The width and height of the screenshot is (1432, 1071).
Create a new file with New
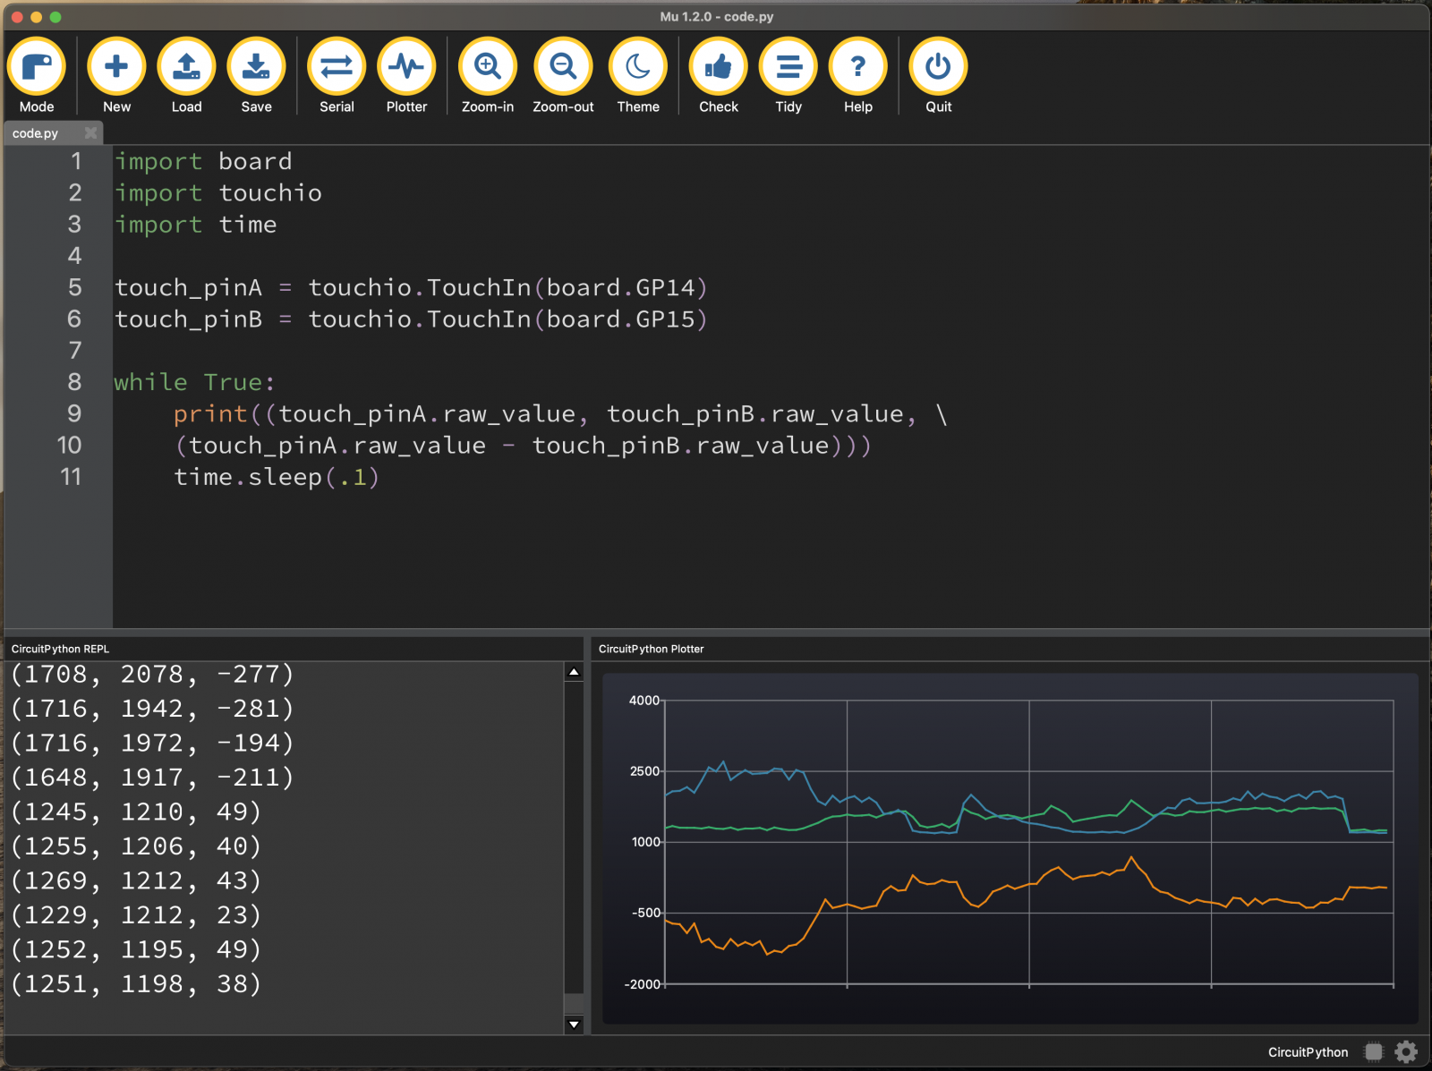click(116, 68)
